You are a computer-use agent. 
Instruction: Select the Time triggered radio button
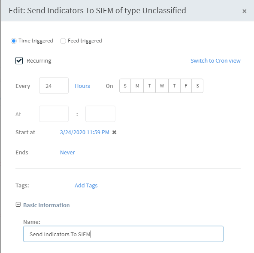coord(14,41)
